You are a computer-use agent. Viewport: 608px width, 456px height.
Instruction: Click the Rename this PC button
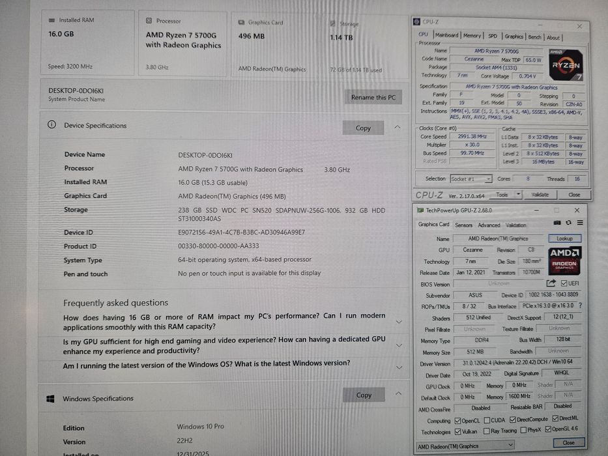373,97
